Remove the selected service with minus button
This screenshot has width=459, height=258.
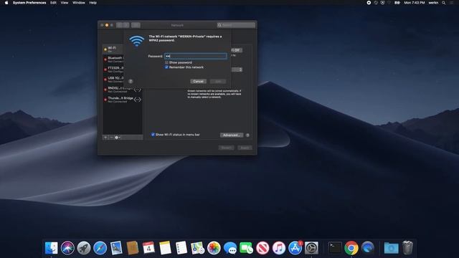(111, 138)
